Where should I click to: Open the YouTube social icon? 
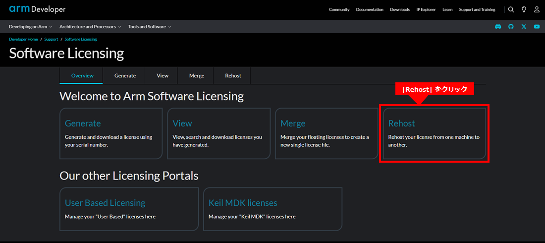coord(537,26)
